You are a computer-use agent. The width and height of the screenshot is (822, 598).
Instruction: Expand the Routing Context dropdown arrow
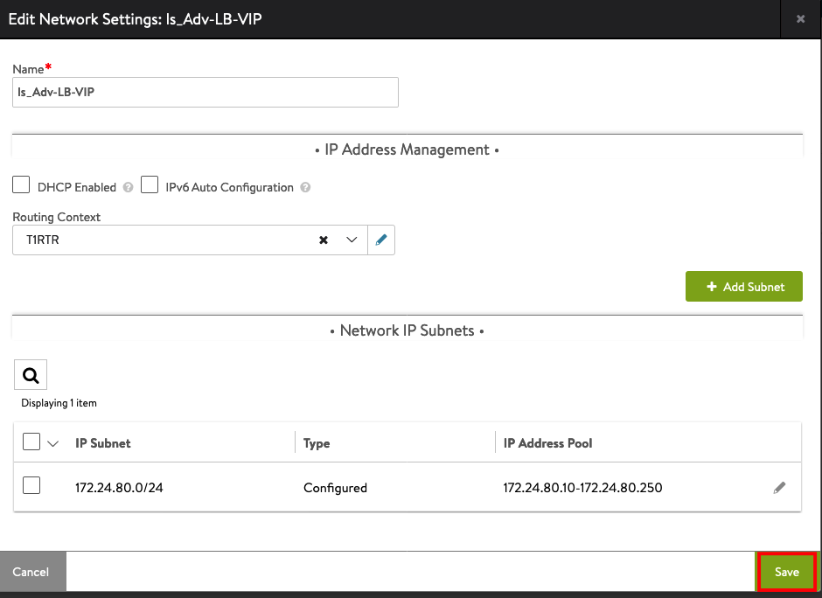(x=352, y=240)
